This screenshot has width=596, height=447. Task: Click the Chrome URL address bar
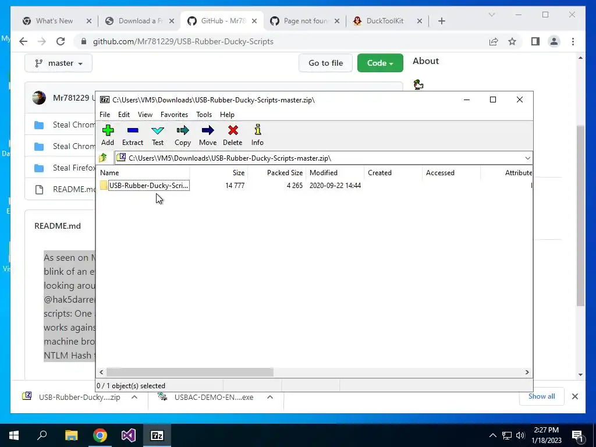click(281, 41)
